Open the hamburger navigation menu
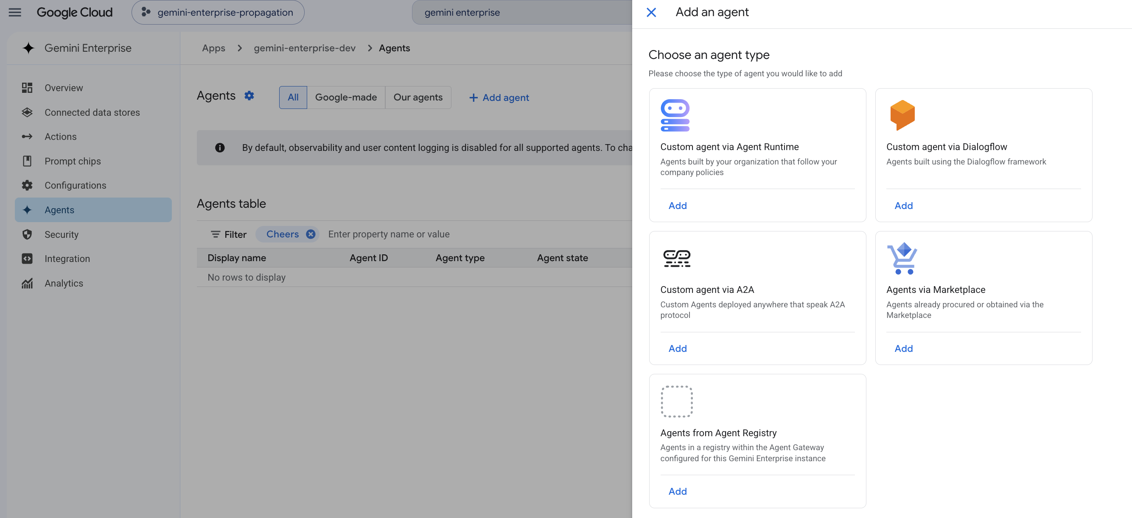 (15, 12)
